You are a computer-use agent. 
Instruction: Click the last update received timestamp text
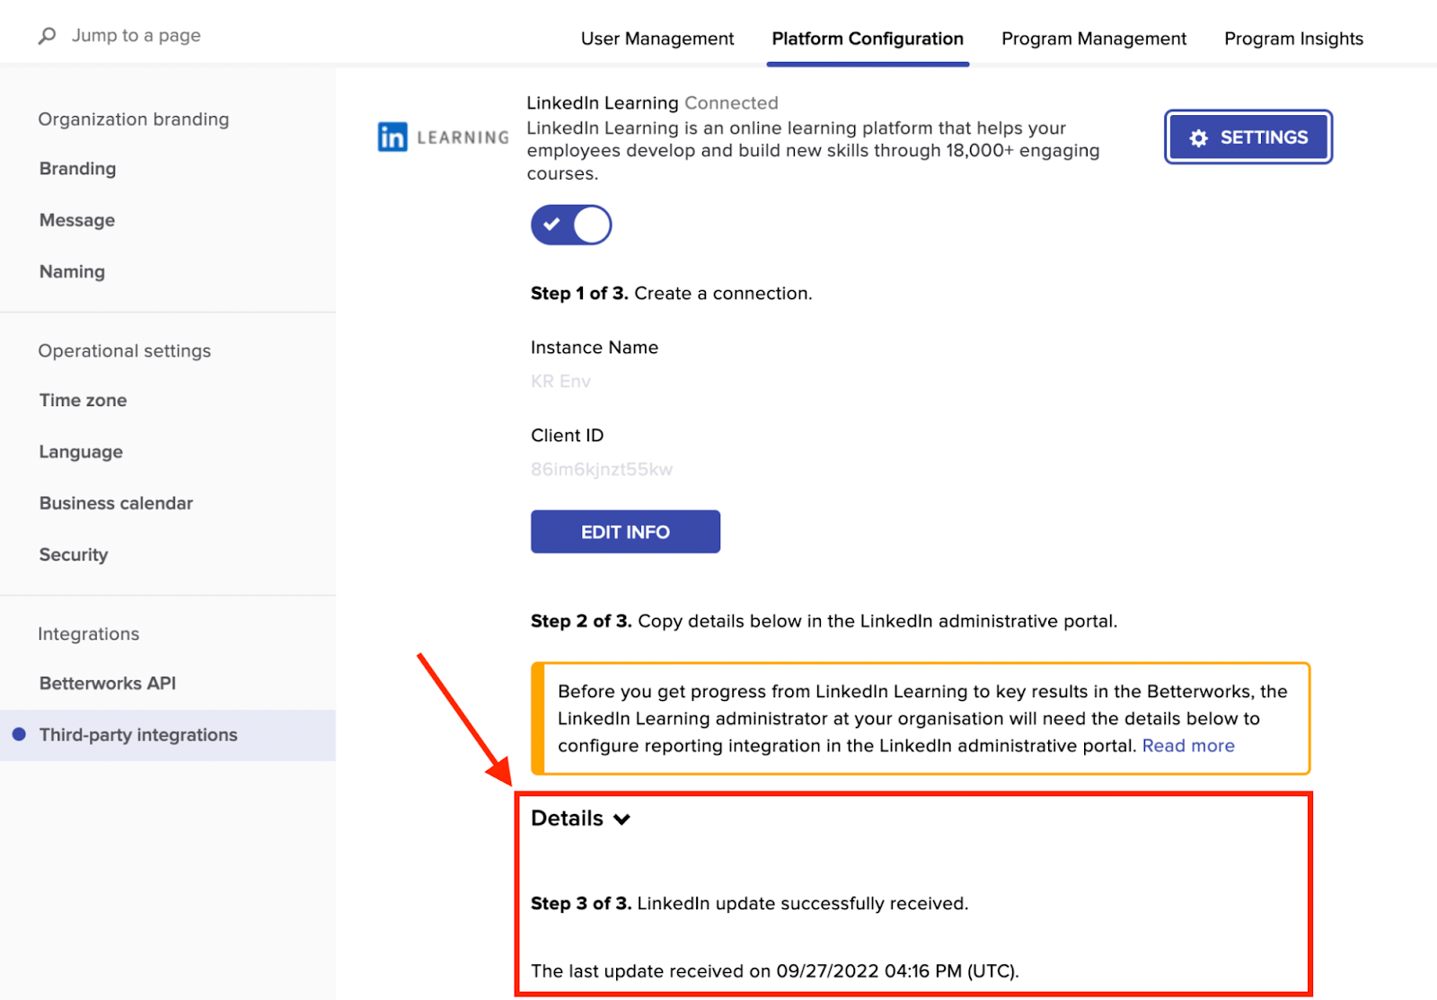pos(775,971)
